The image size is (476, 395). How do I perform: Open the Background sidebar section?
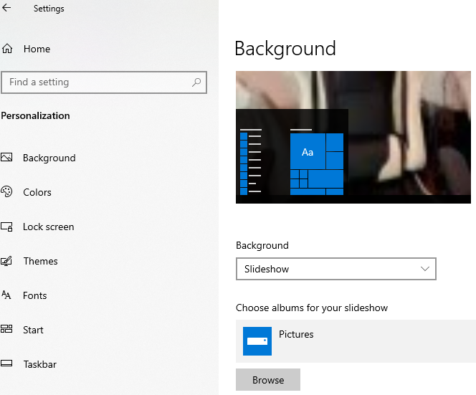coord(49,158)
